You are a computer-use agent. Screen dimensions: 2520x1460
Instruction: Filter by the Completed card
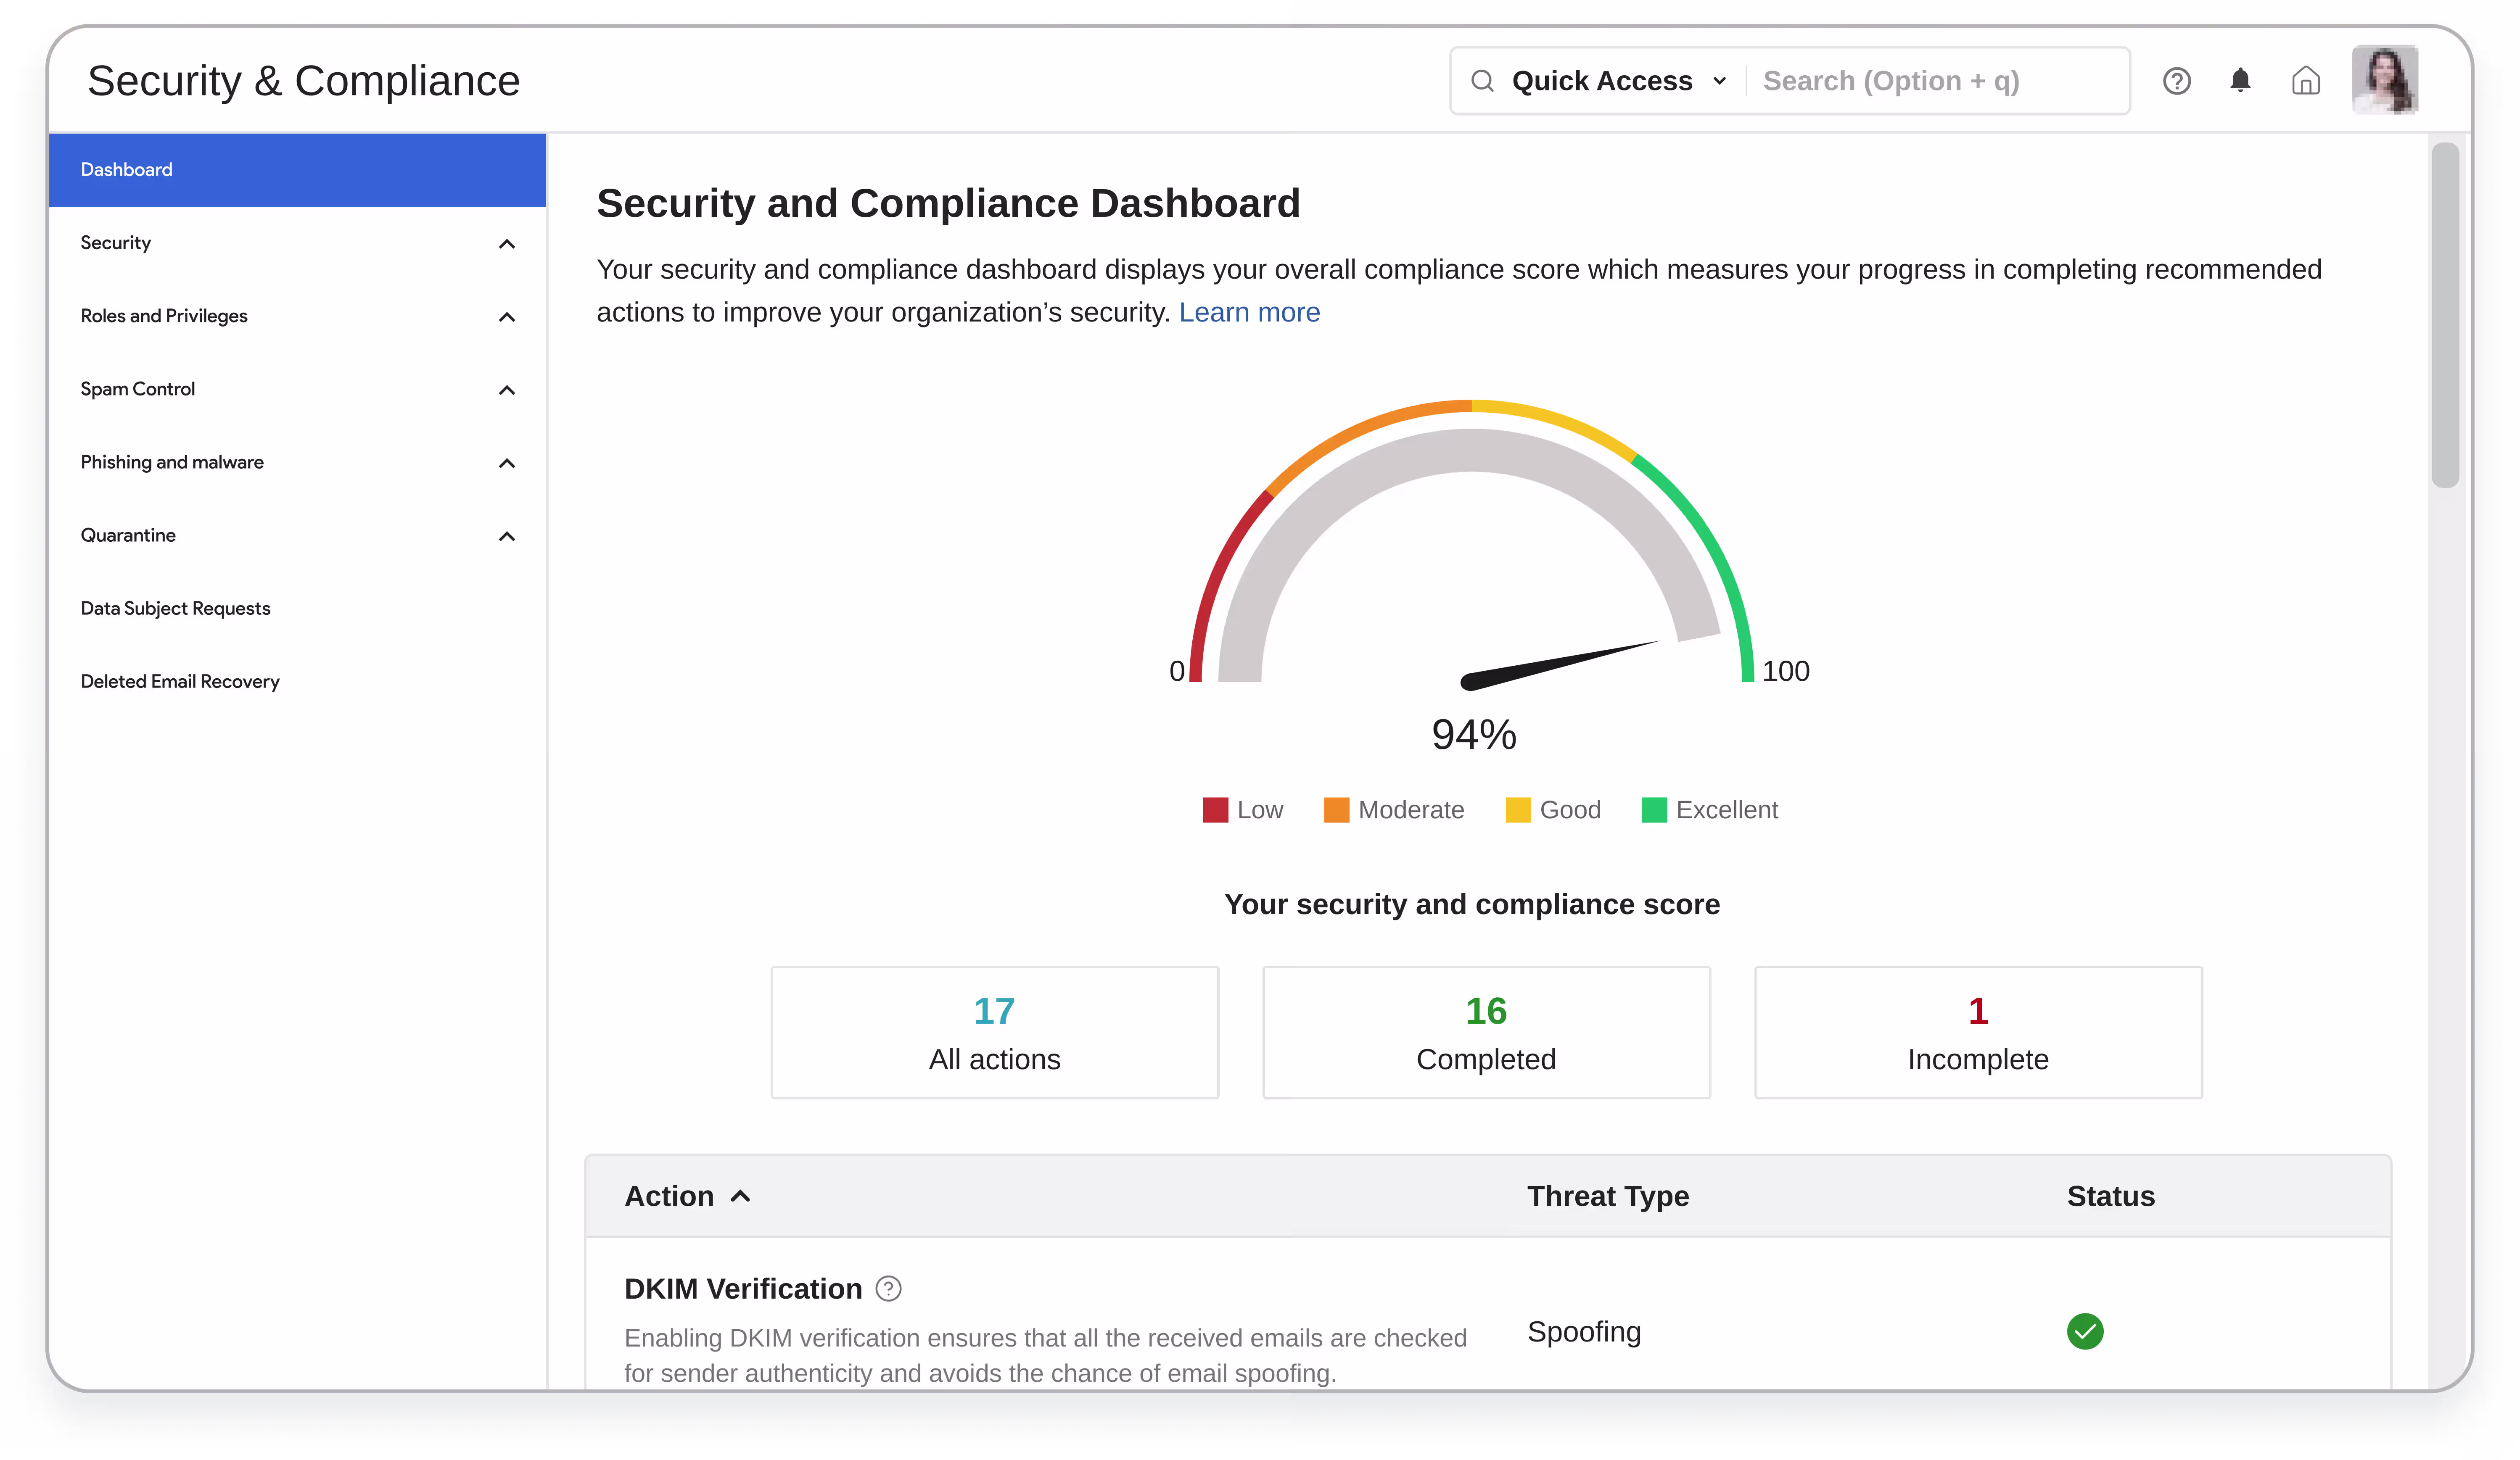pyautogui.click(x=1486, y=1032)
